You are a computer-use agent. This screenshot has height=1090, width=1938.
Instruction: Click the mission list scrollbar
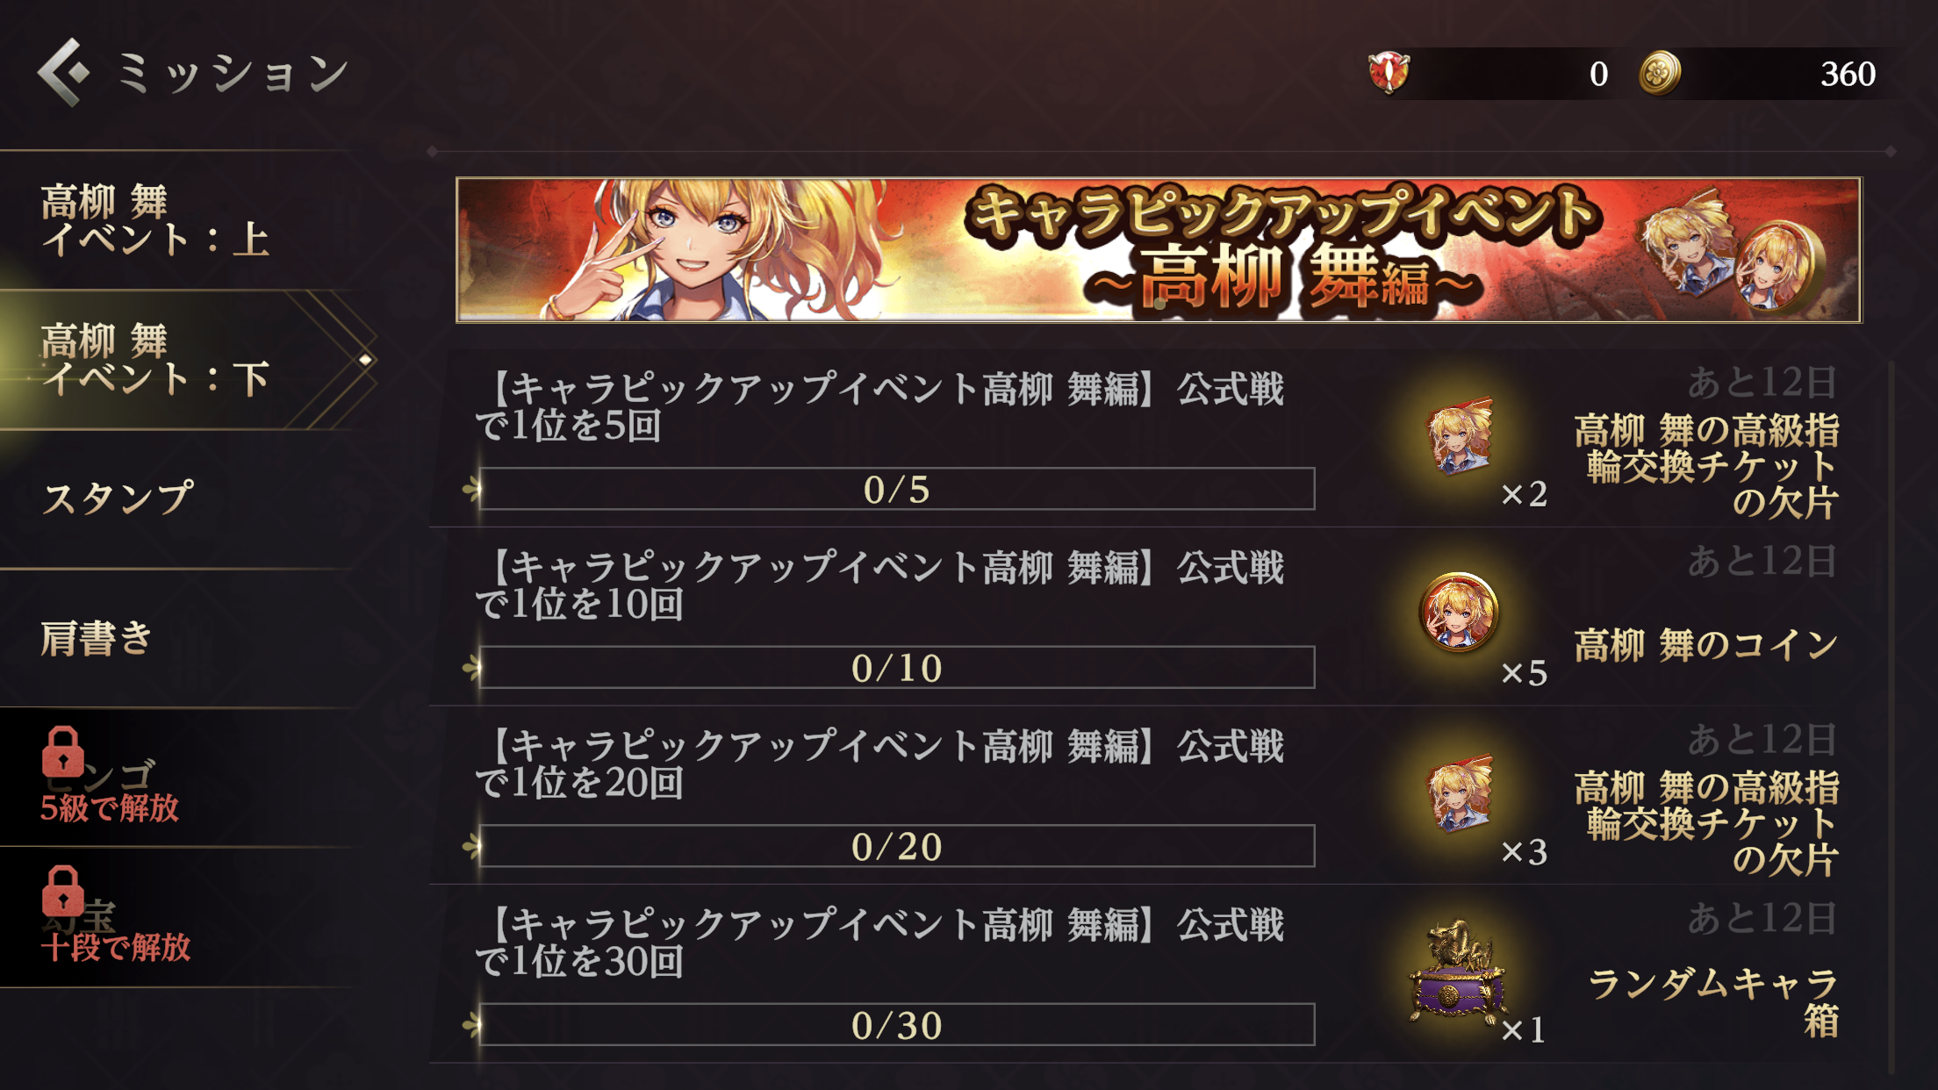1891,715
